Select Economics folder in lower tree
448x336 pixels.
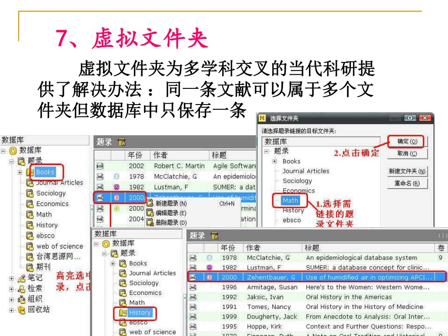point(145,293)
